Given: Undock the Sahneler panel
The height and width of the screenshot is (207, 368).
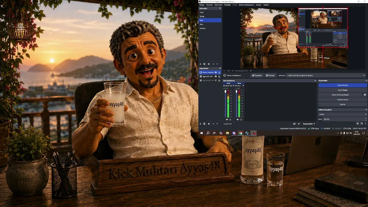Looking at the screenshot, I should pyautogui.click(x=220, y=8).
